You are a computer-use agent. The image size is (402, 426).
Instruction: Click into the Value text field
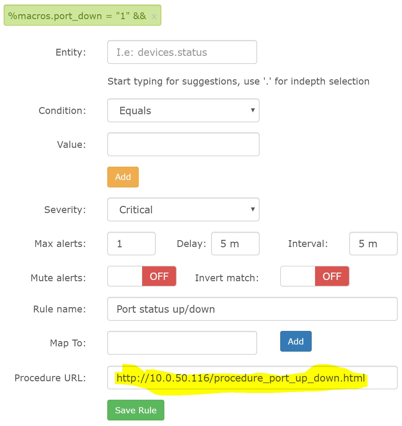pos(183,144)
